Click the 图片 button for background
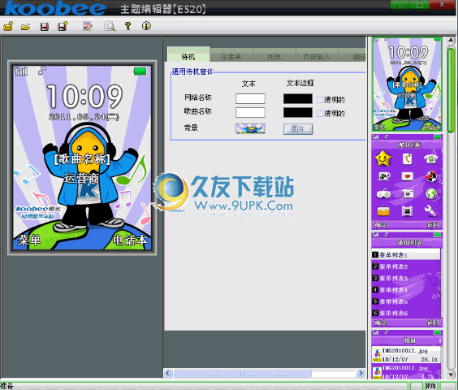Screen dimensions: 458x390 [298, 129]
